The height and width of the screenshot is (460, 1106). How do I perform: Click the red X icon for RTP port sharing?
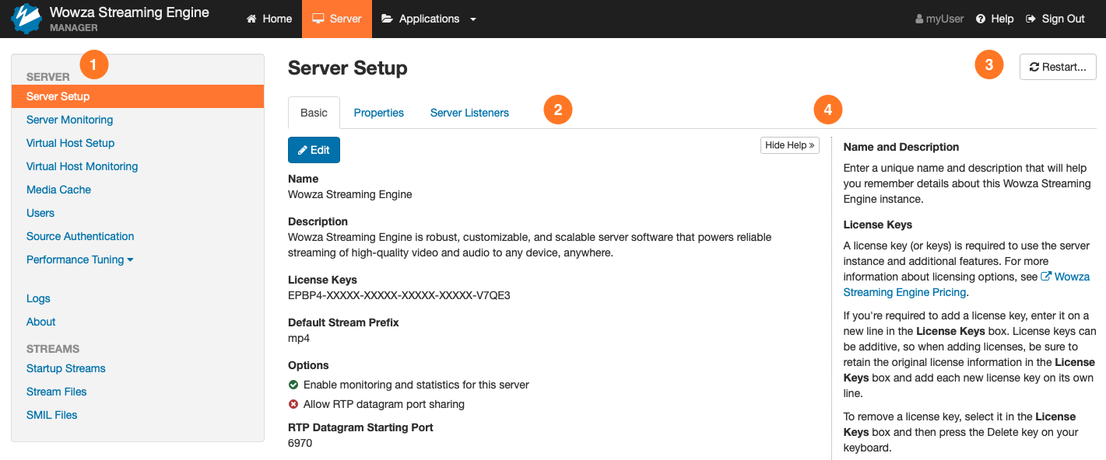(293, 404)
